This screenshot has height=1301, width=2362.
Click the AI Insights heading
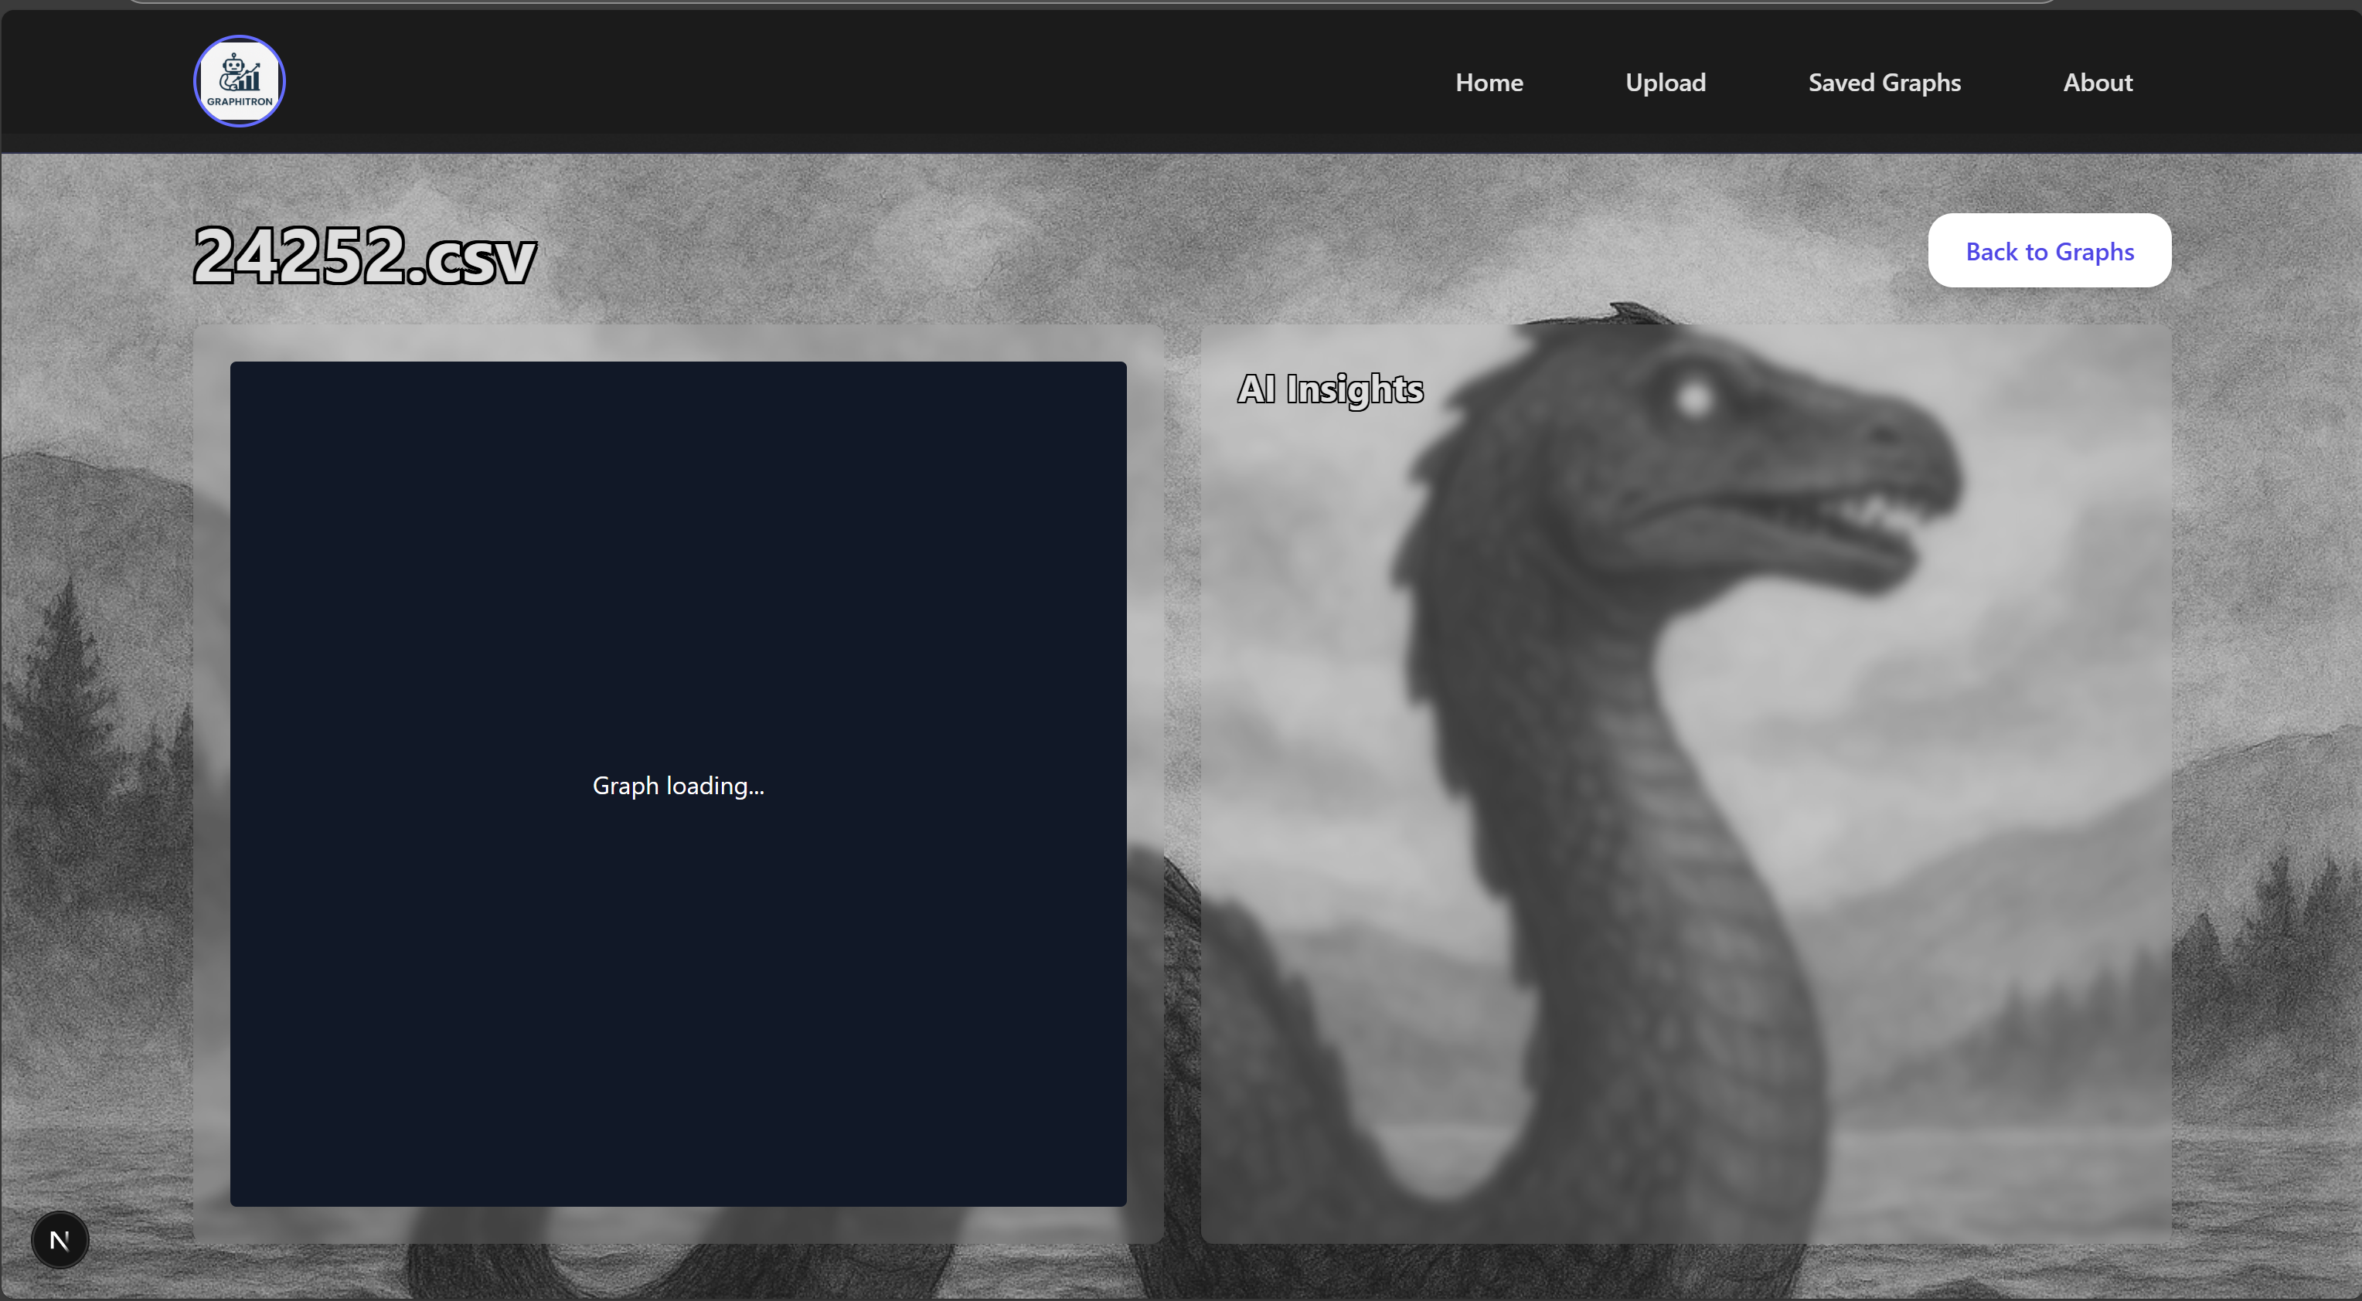click(1329, 389)
